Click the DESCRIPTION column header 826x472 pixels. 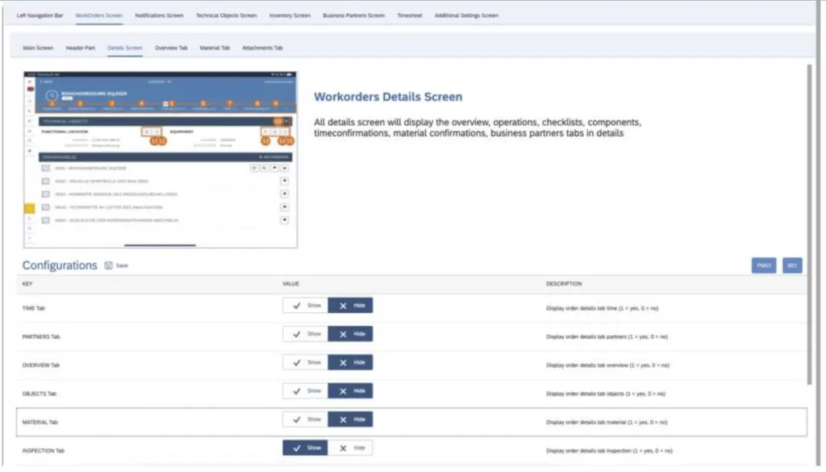point(564,284)
